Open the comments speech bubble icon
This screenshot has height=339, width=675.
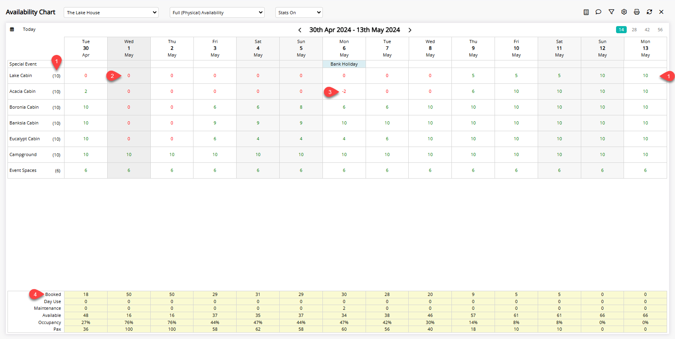point(598,12)
